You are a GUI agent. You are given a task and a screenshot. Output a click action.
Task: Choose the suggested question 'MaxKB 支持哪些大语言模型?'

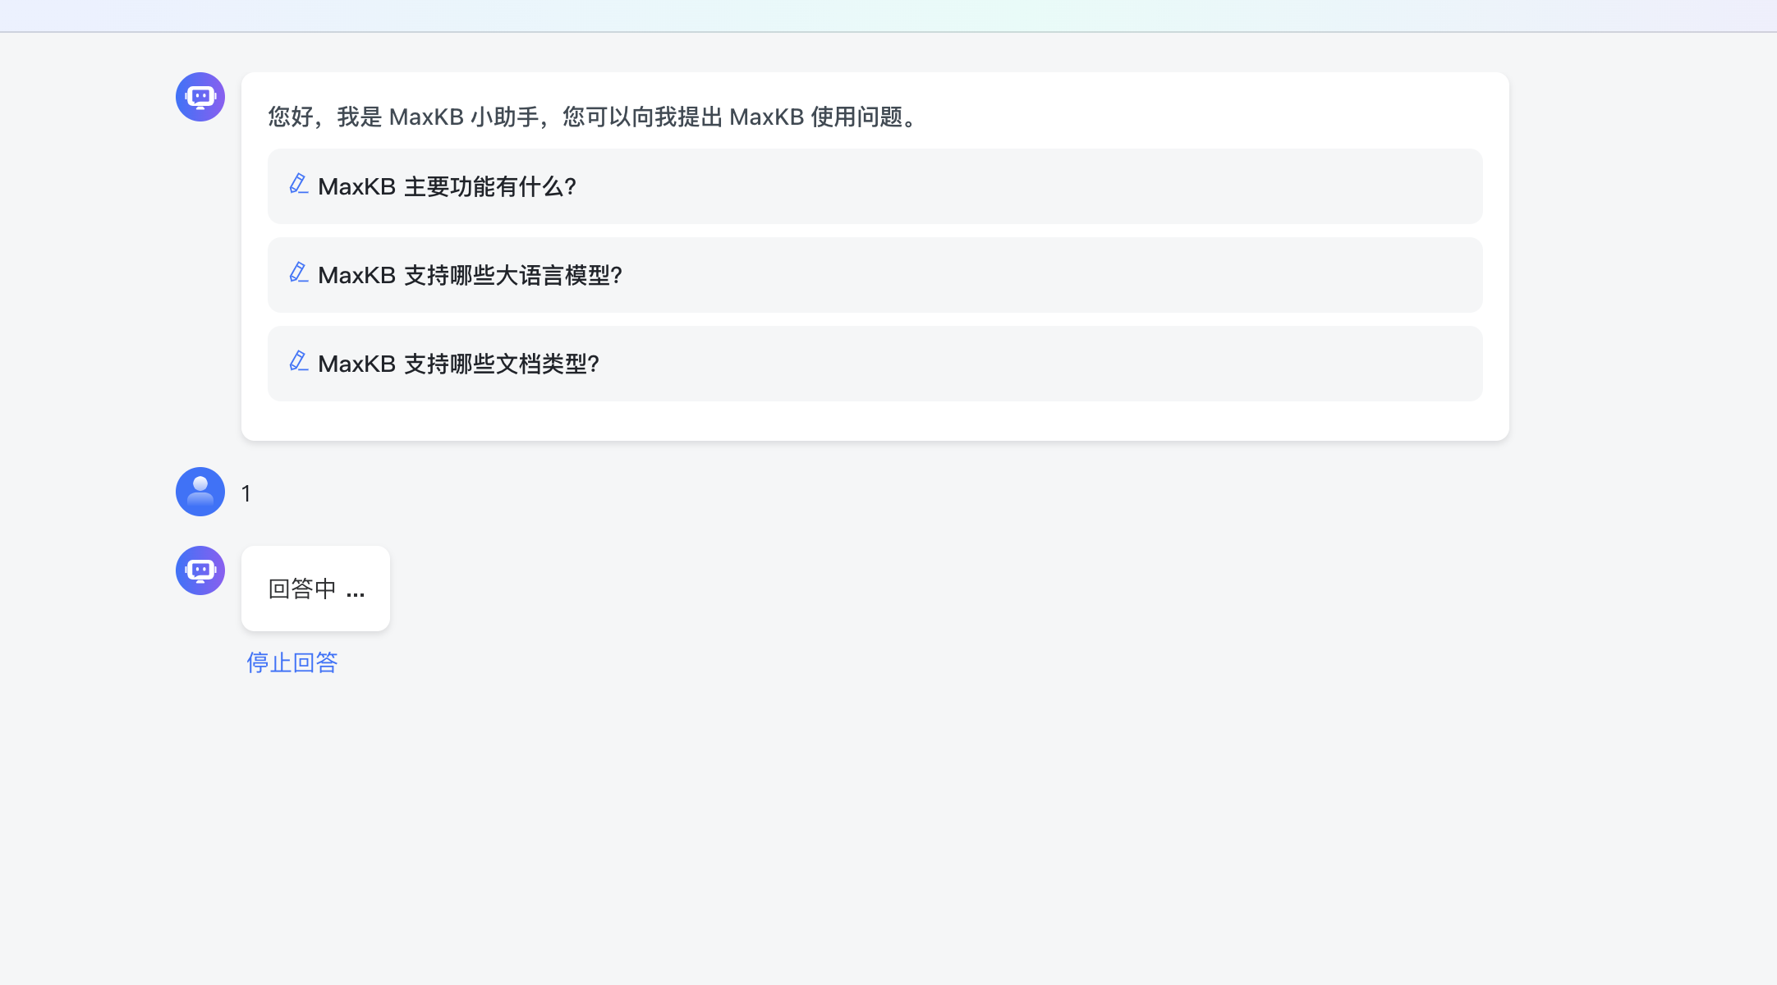tap(875, 275)
